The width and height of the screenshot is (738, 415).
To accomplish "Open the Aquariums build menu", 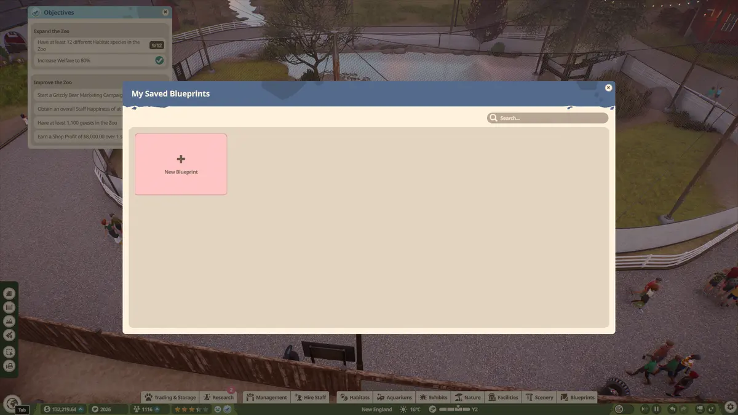I will click(x=395, y=397).
